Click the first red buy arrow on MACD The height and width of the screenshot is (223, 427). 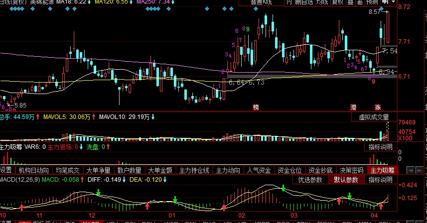[21, 206]
